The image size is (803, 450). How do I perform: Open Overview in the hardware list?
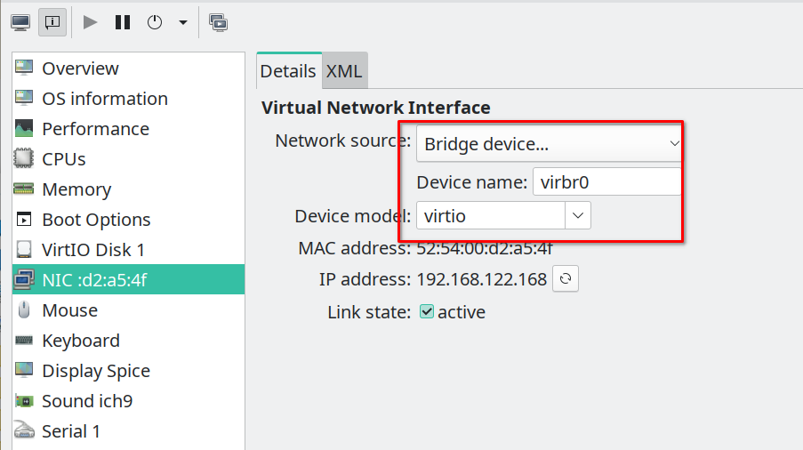point(80,68)
